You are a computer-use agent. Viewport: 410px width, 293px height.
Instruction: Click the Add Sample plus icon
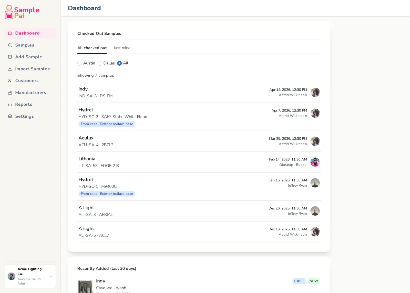click(x=10, y=57)
